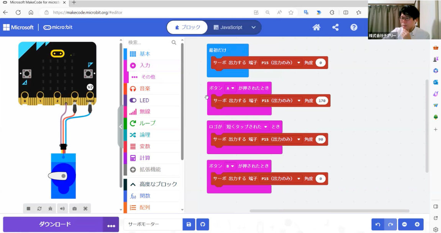This screenshot has width=441, height=233.
Task: Restart the simulator
Action: (39, 209)
